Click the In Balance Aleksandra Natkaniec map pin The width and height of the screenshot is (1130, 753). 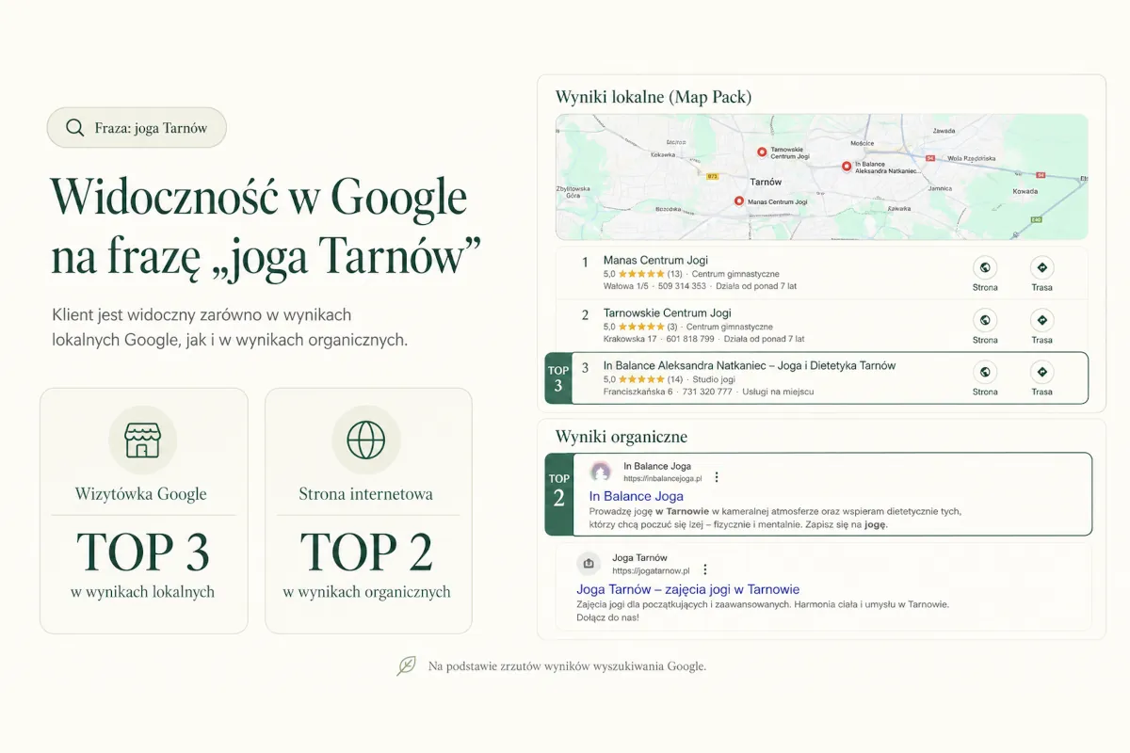point(846,167)
